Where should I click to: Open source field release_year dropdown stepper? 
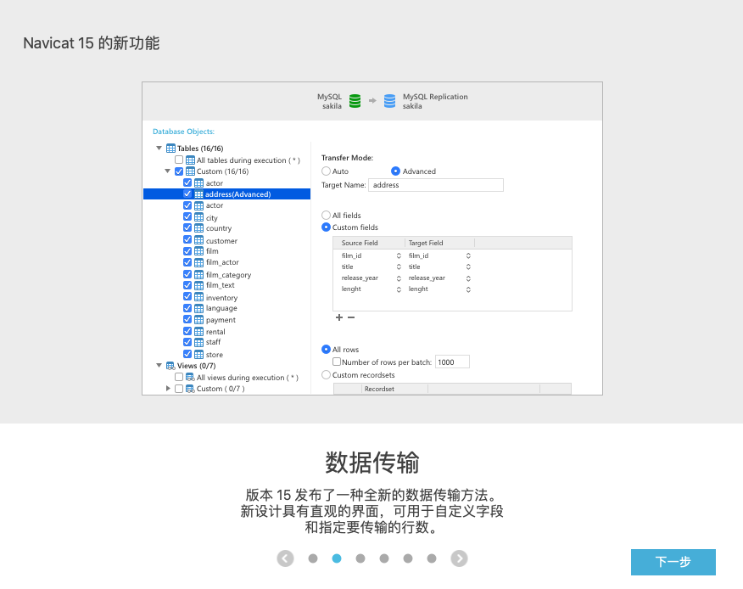point(399,278)
